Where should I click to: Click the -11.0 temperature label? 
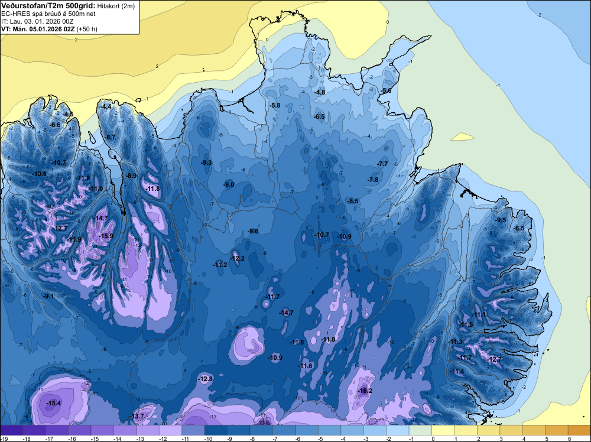(96, 188)
